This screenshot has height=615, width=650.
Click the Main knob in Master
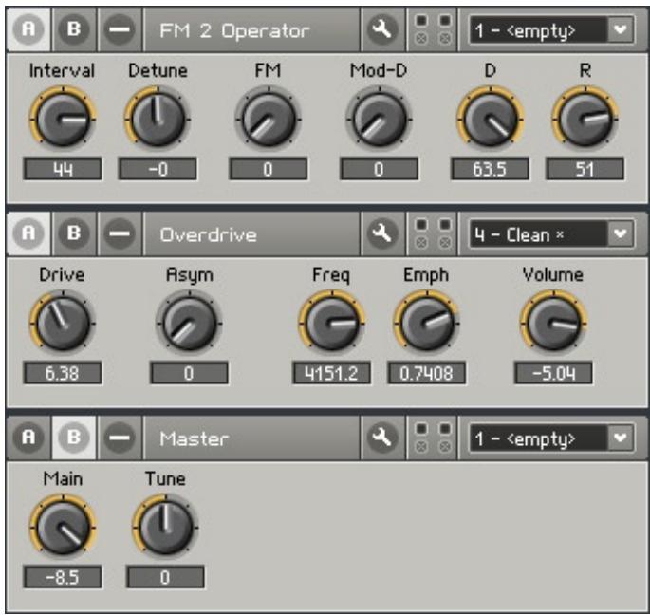[63, 527]
